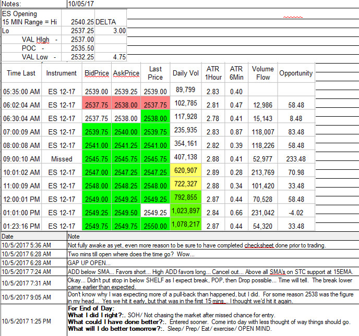359x336 pixels.
Task: Click the 233.48 opportunity cell
Action: click(x=296, y=159)
